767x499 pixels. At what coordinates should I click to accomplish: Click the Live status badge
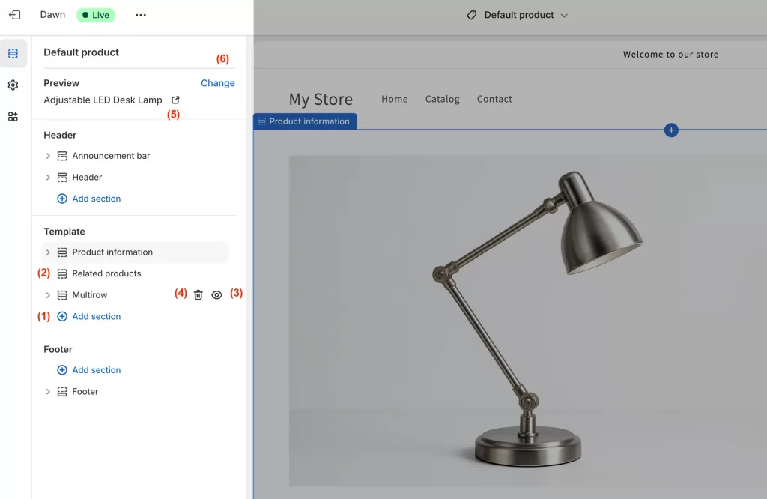pyautogui.click(x=96, y=15)
